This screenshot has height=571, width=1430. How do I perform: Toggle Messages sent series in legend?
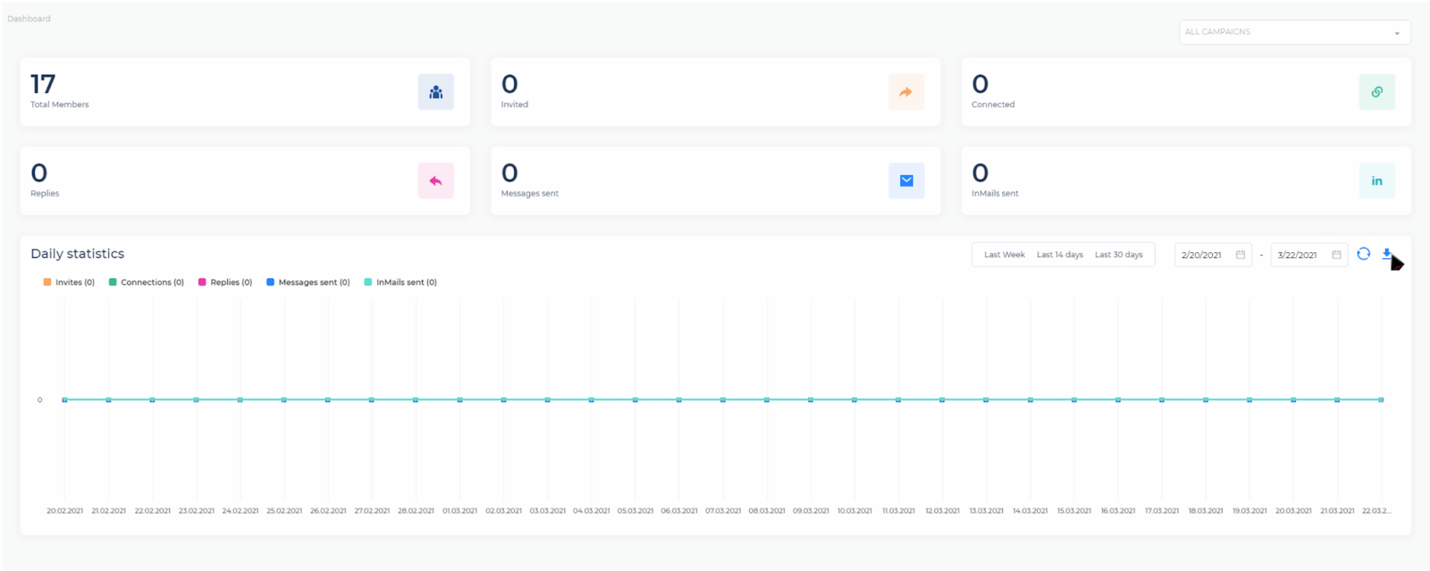[x=308, y=282]
